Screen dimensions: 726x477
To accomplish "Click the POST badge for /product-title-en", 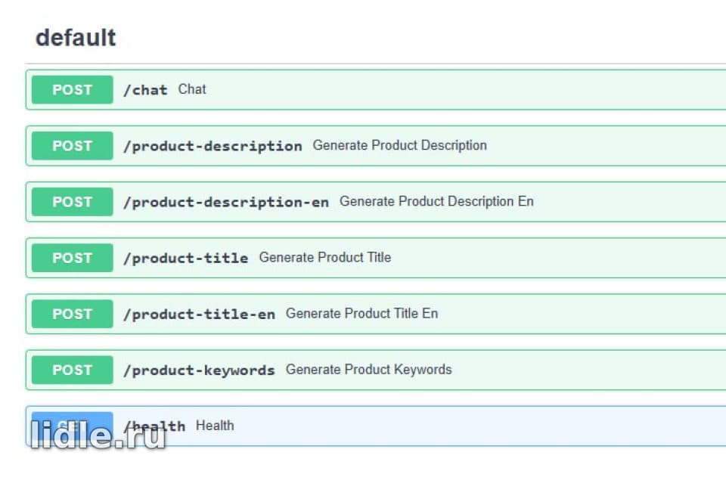I will (x=73, y=314).
